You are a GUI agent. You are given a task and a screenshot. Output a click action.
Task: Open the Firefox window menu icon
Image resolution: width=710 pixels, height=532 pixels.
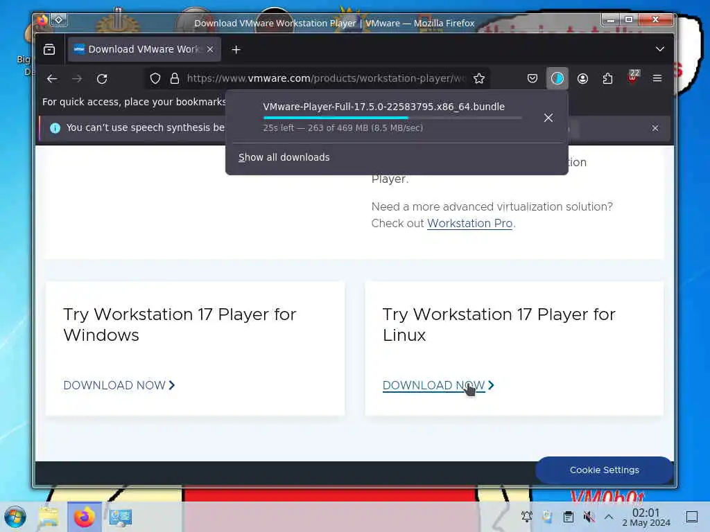click(42, 20)
